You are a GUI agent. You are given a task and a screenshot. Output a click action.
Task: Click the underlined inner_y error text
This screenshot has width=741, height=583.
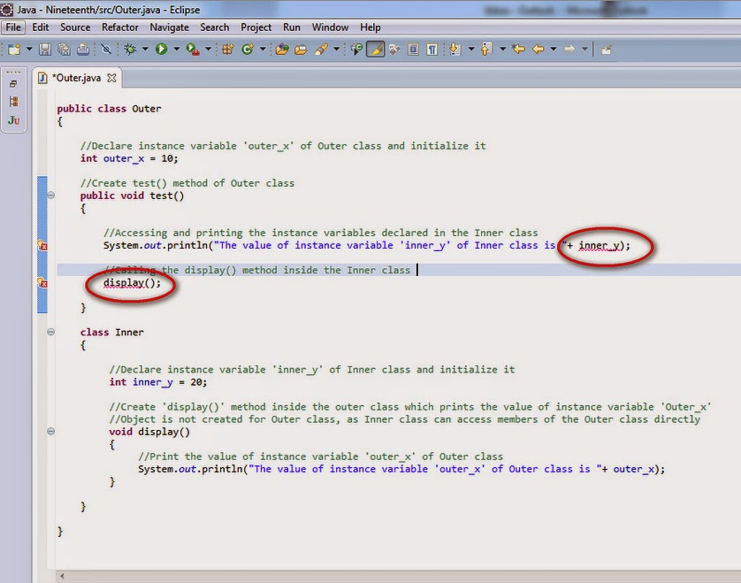tap(600, 246)
